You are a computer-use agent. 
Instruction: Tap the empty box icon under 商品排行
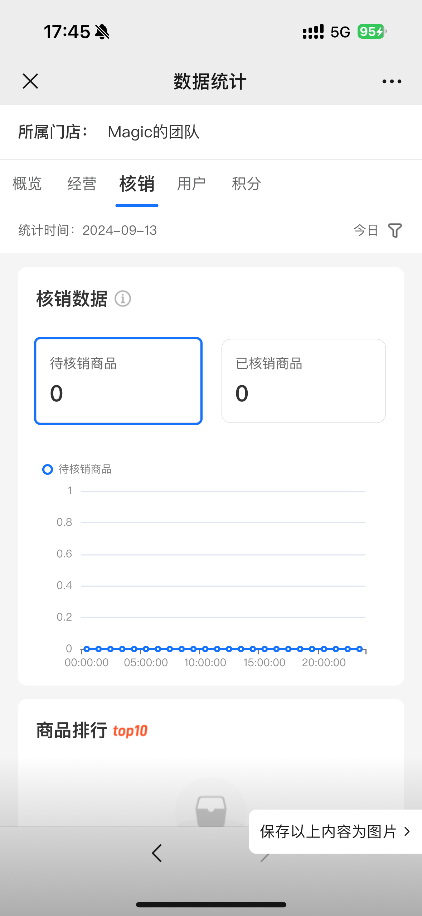211,811
